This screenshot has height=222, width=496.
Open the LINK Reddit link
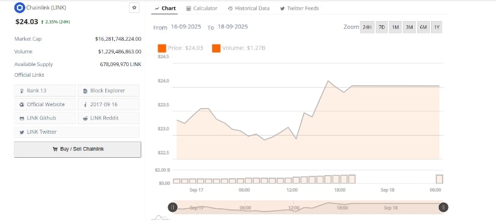[108, 118]
